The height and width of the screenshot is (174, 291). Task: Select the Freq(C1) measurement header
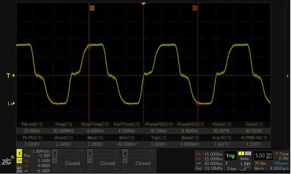63,124
